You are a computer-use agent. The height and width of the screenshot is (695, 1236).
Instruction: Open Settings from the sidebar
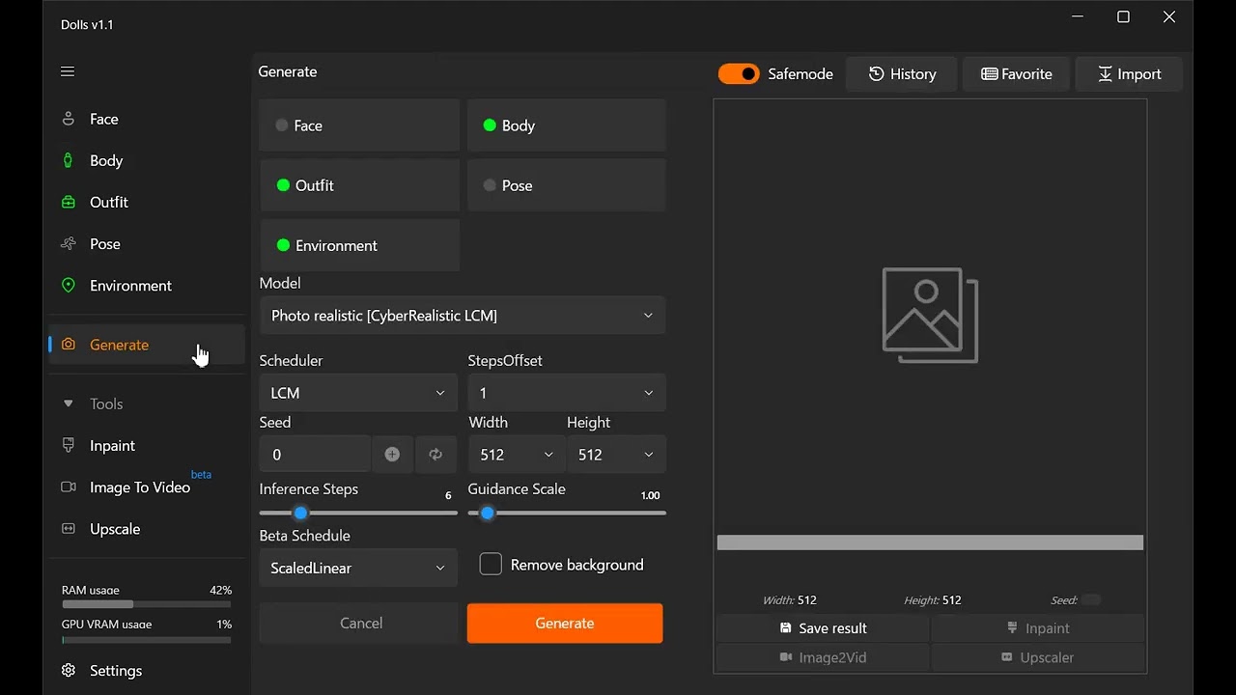point(145,670)
